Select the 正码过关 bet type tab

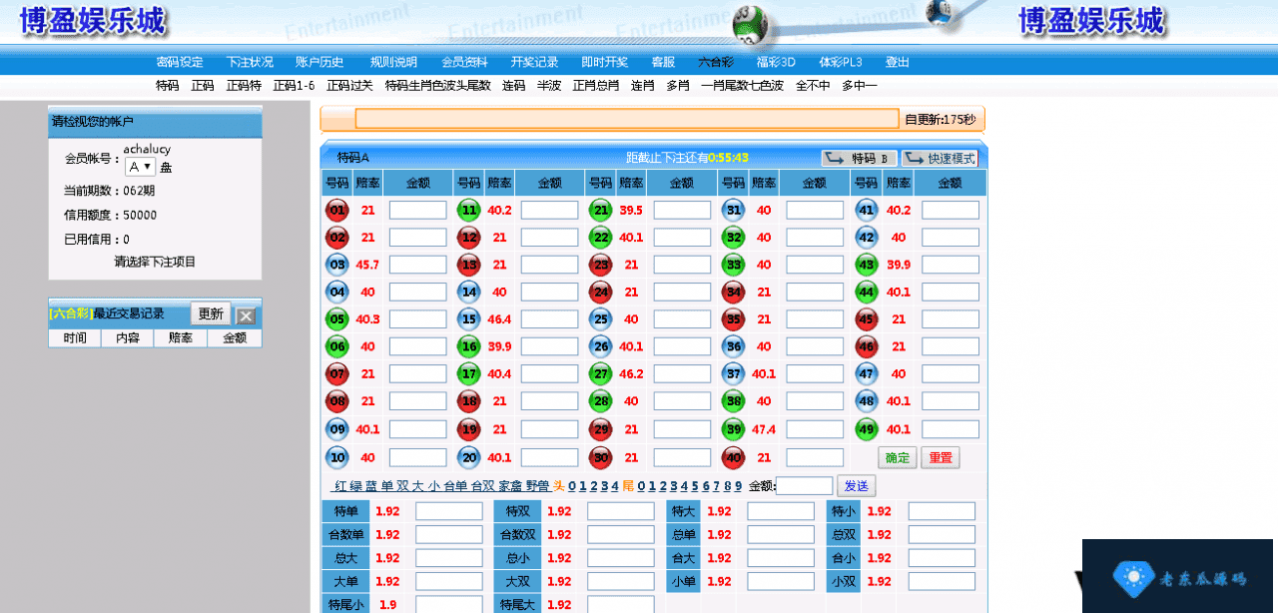[x=349, y=86]
